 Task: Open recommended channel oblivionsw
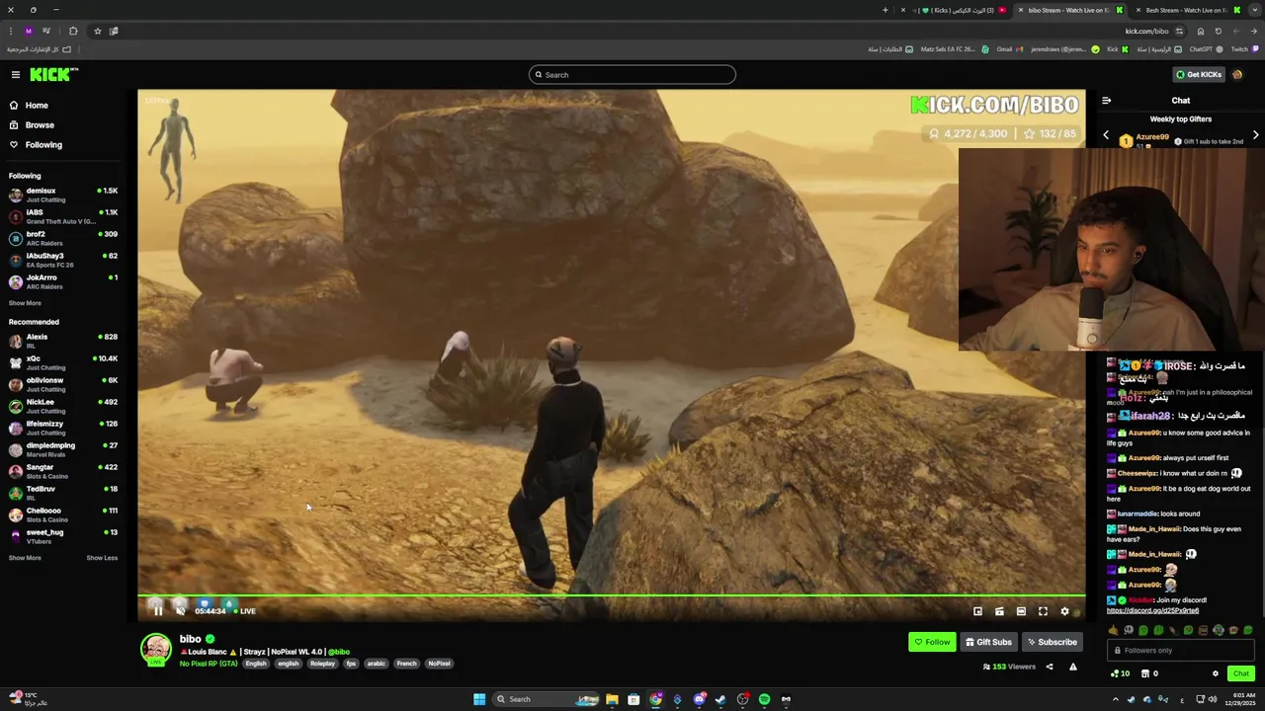(x=63, y=384)
